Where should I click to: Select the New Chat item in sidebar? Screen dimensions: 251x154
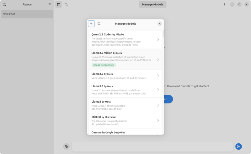(x=27, y=14)
